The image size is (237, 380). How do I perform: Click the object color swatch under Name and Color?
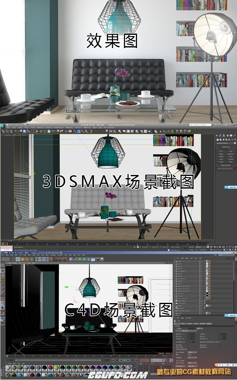coord(234,168)
